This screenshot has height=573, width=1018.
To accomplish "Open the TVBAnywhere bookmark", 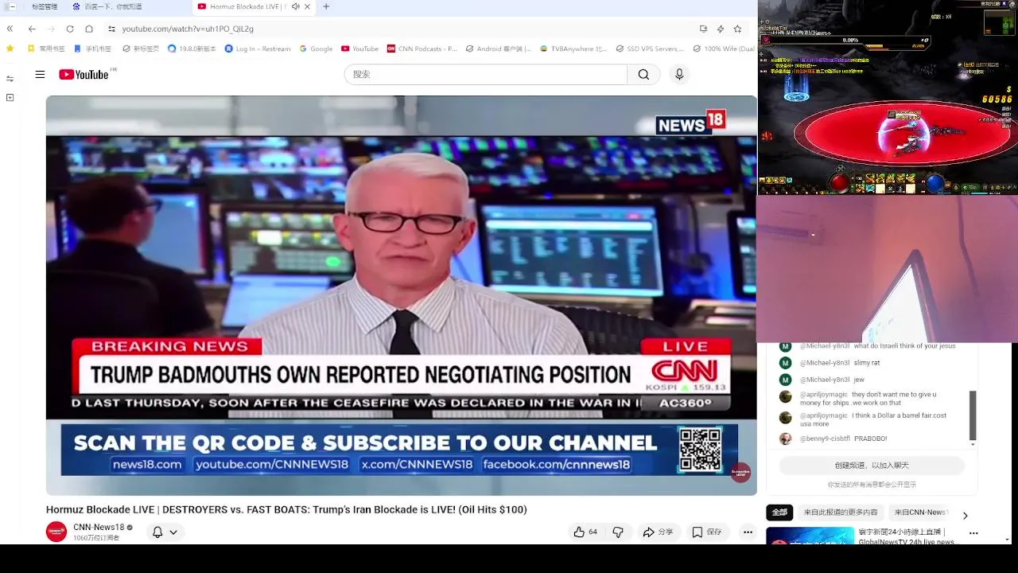I will (x=573, y=49).
